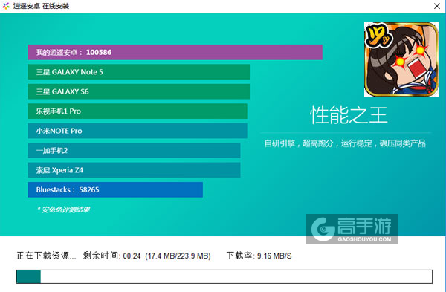446x292 pixels.
Task: Click the download progress bar
Action: pyautogui.click(x=224, y=276)
